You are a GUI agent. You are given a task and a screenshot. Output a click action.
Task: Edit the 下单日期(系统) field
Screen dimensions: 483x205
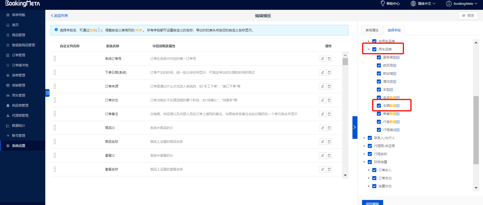coord(323,72)
